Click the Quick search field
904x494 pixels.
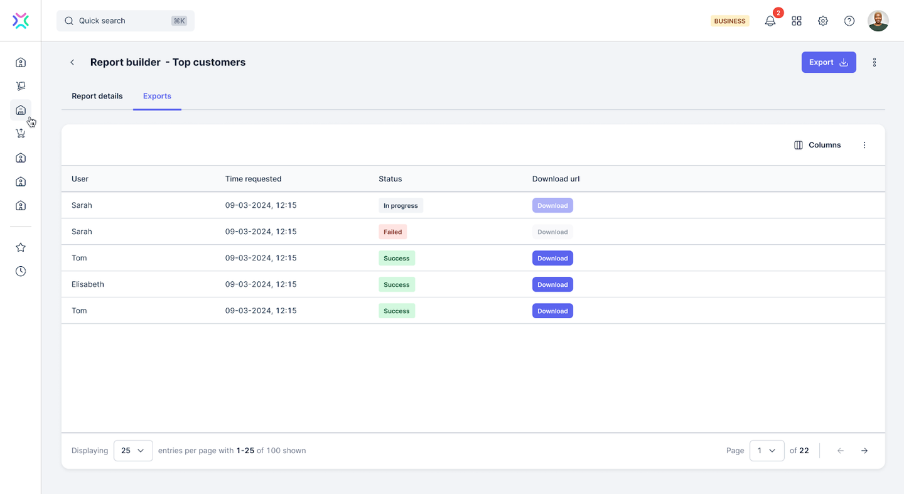(x=126, y=21)
